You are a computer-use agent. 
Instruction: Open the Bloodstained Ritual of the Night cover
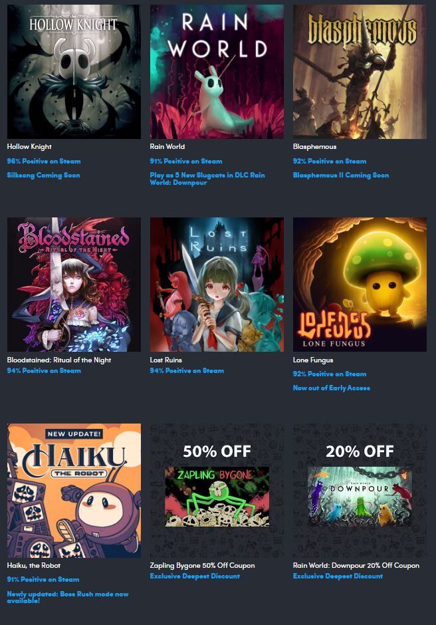(x=74, y=285)
